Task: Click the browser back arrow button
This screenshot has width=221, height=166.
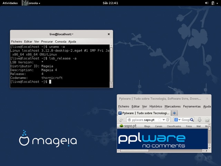Action: [121, 120]
